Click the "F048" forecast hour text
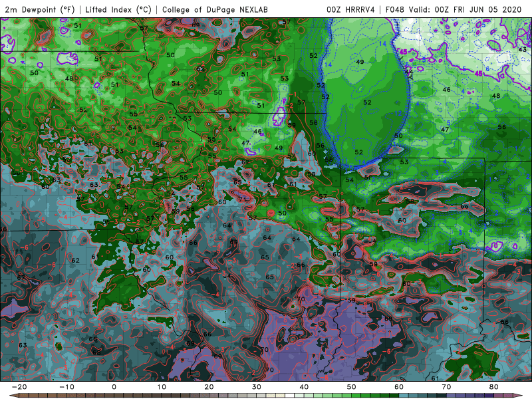Screen dimensions: 532x399 395,9
